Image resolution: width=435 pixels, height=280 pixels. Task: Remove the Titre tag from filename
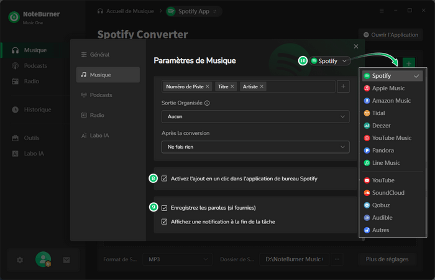click(x=232, y=86)
